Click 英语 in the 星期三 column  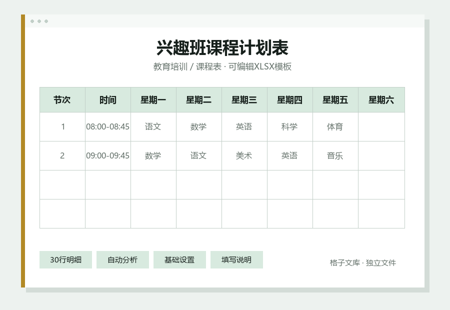244,126
